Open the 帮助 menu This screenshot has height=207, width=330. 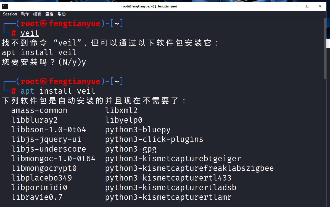62,14
